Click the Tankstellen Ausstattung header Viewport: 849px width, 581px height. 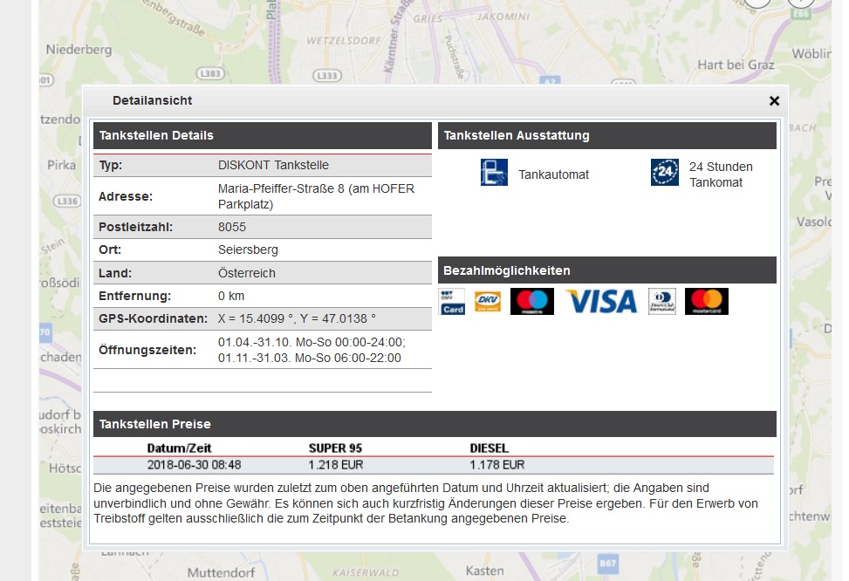tap(606, 135)
